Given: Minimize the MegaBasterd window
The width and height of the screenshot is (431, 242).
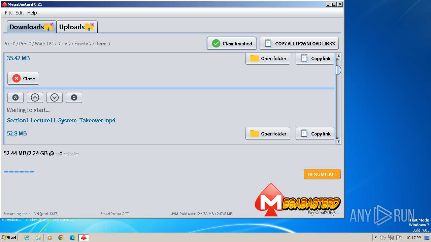Looking at the screenshot, I should pos(328,4).
